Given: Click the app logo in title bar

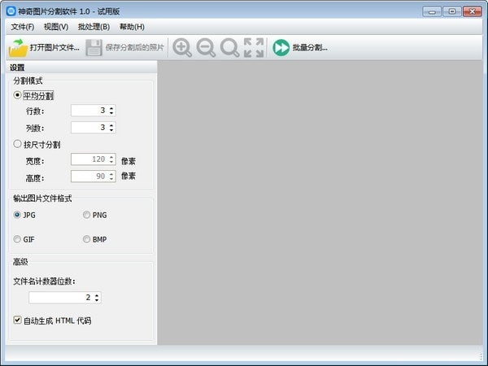Looking at the screenshot, I should (x=11, y=11).
